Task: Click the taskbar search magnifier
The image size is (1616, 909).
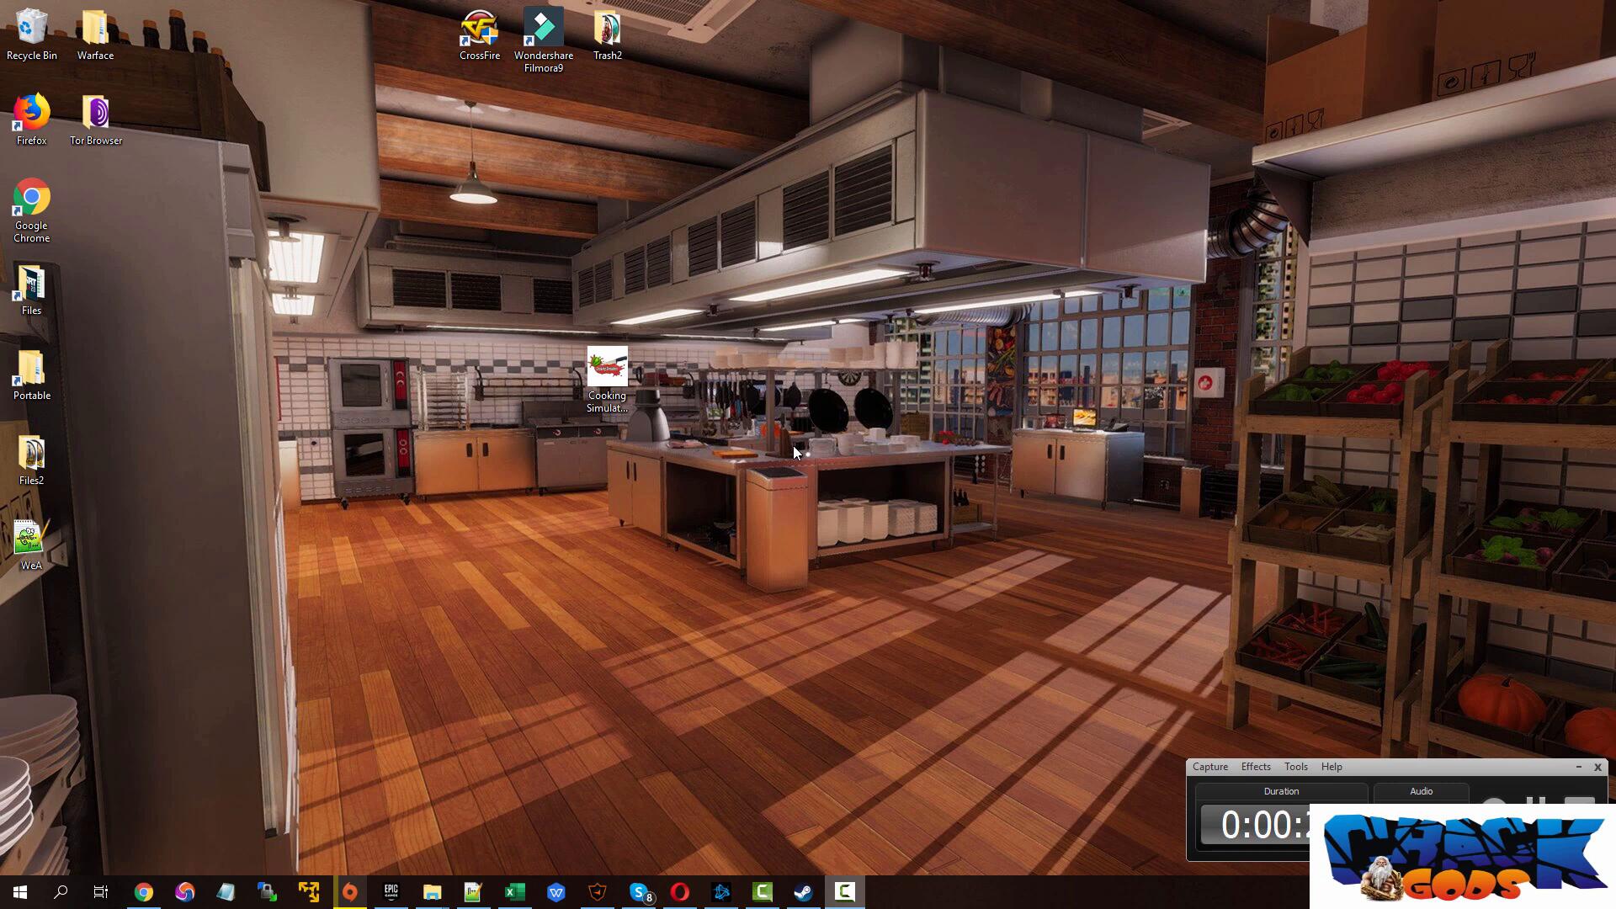Action: click(x=61, y=892)
